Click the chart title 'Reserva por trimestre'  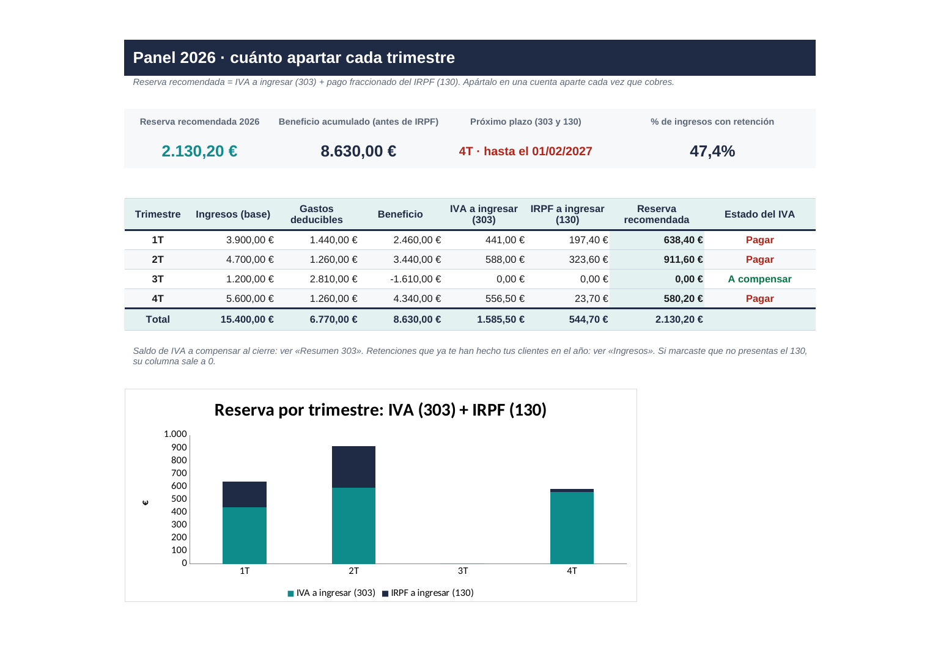380,409
